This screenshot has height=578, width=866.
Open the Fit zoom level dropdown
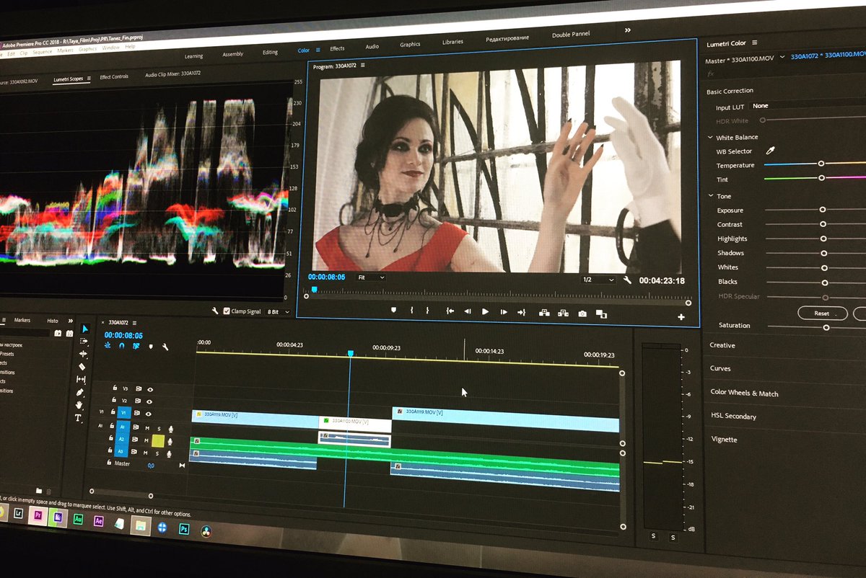tap(371, 277)
